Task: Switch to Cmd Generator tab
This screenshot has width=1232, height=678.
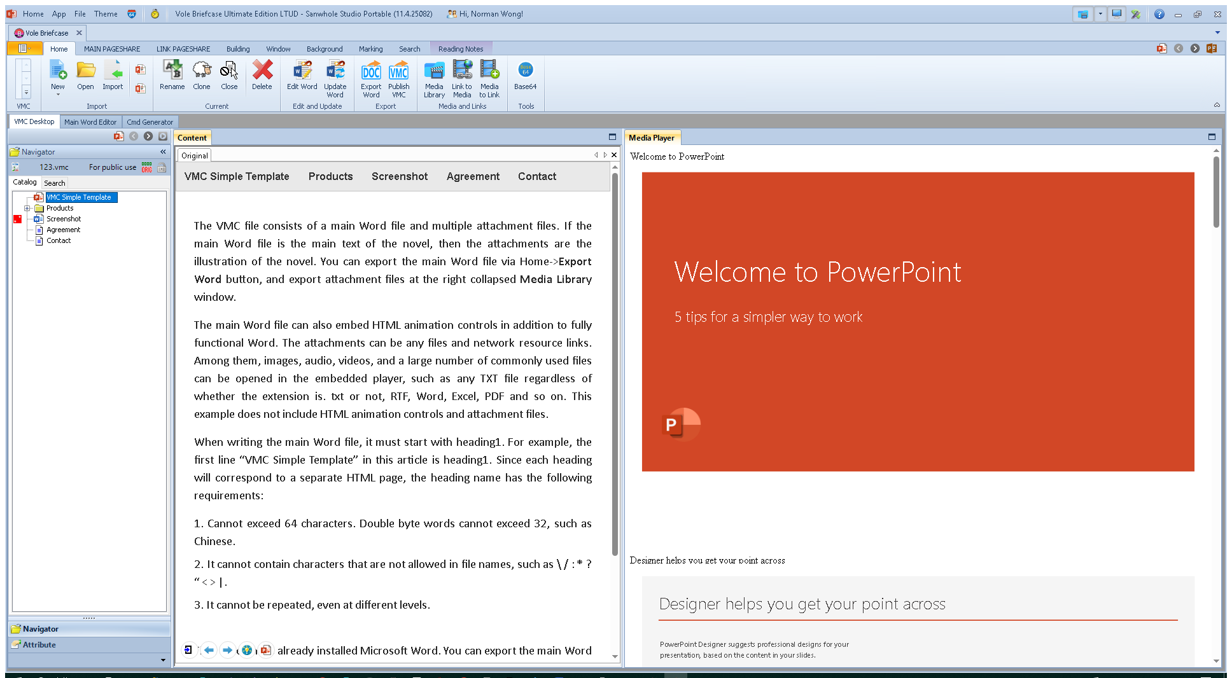Action: pos(150,122)
